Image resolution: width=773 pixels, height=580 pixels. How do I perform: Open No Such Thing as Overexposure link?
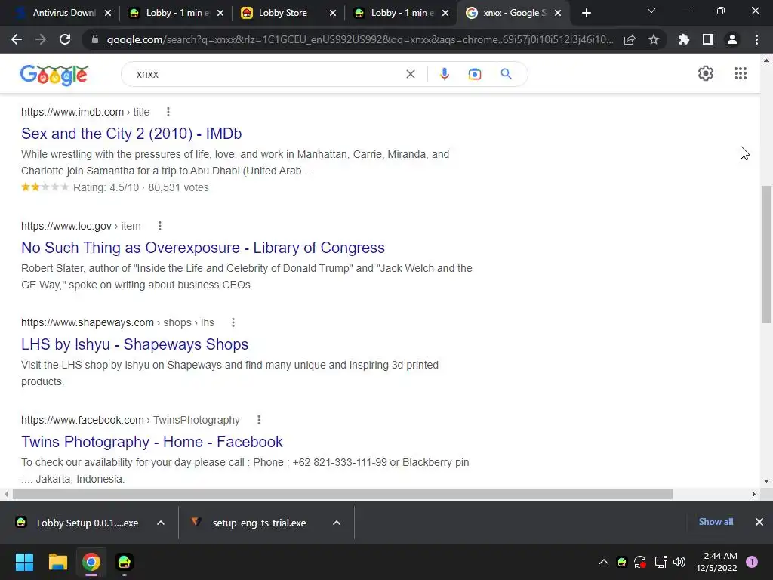202,248
